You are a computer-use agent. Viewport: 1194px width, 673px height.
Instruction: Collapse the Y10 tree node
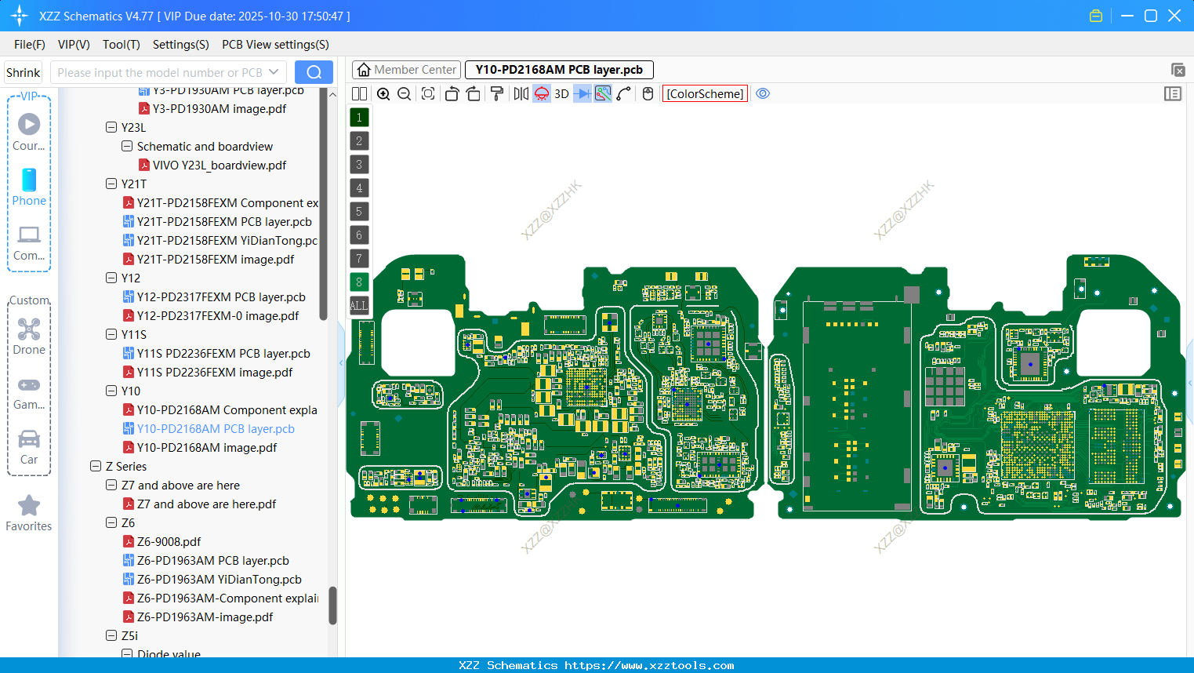[111, 391]
